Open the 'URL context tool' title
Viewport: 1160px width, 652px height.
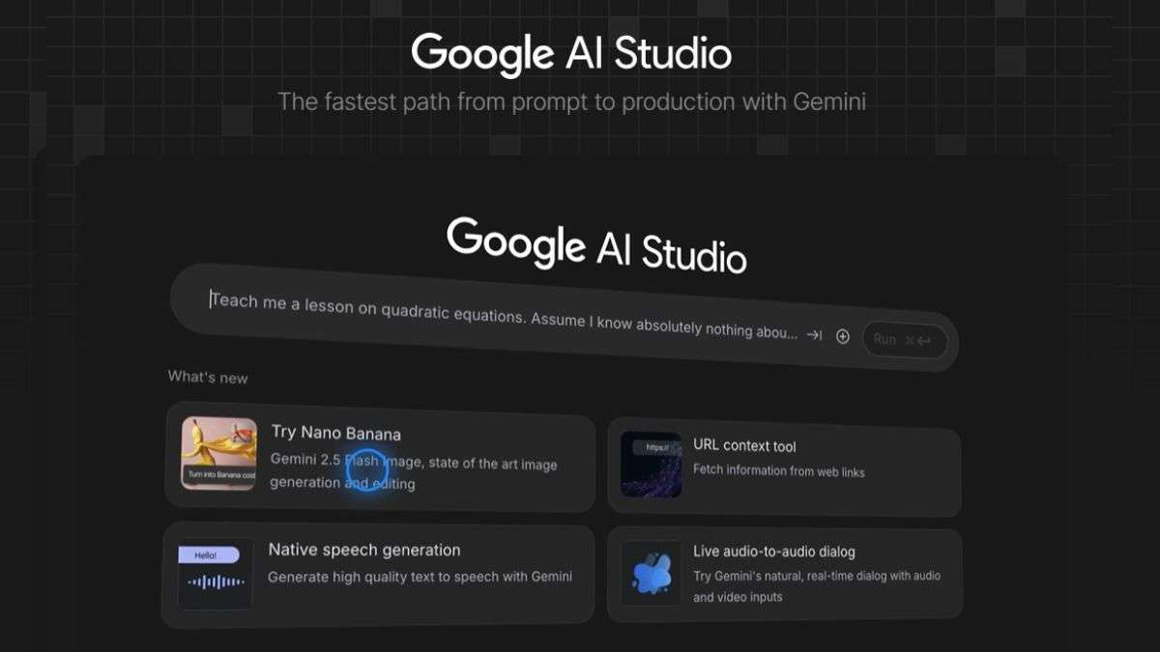tap(744, 445)
